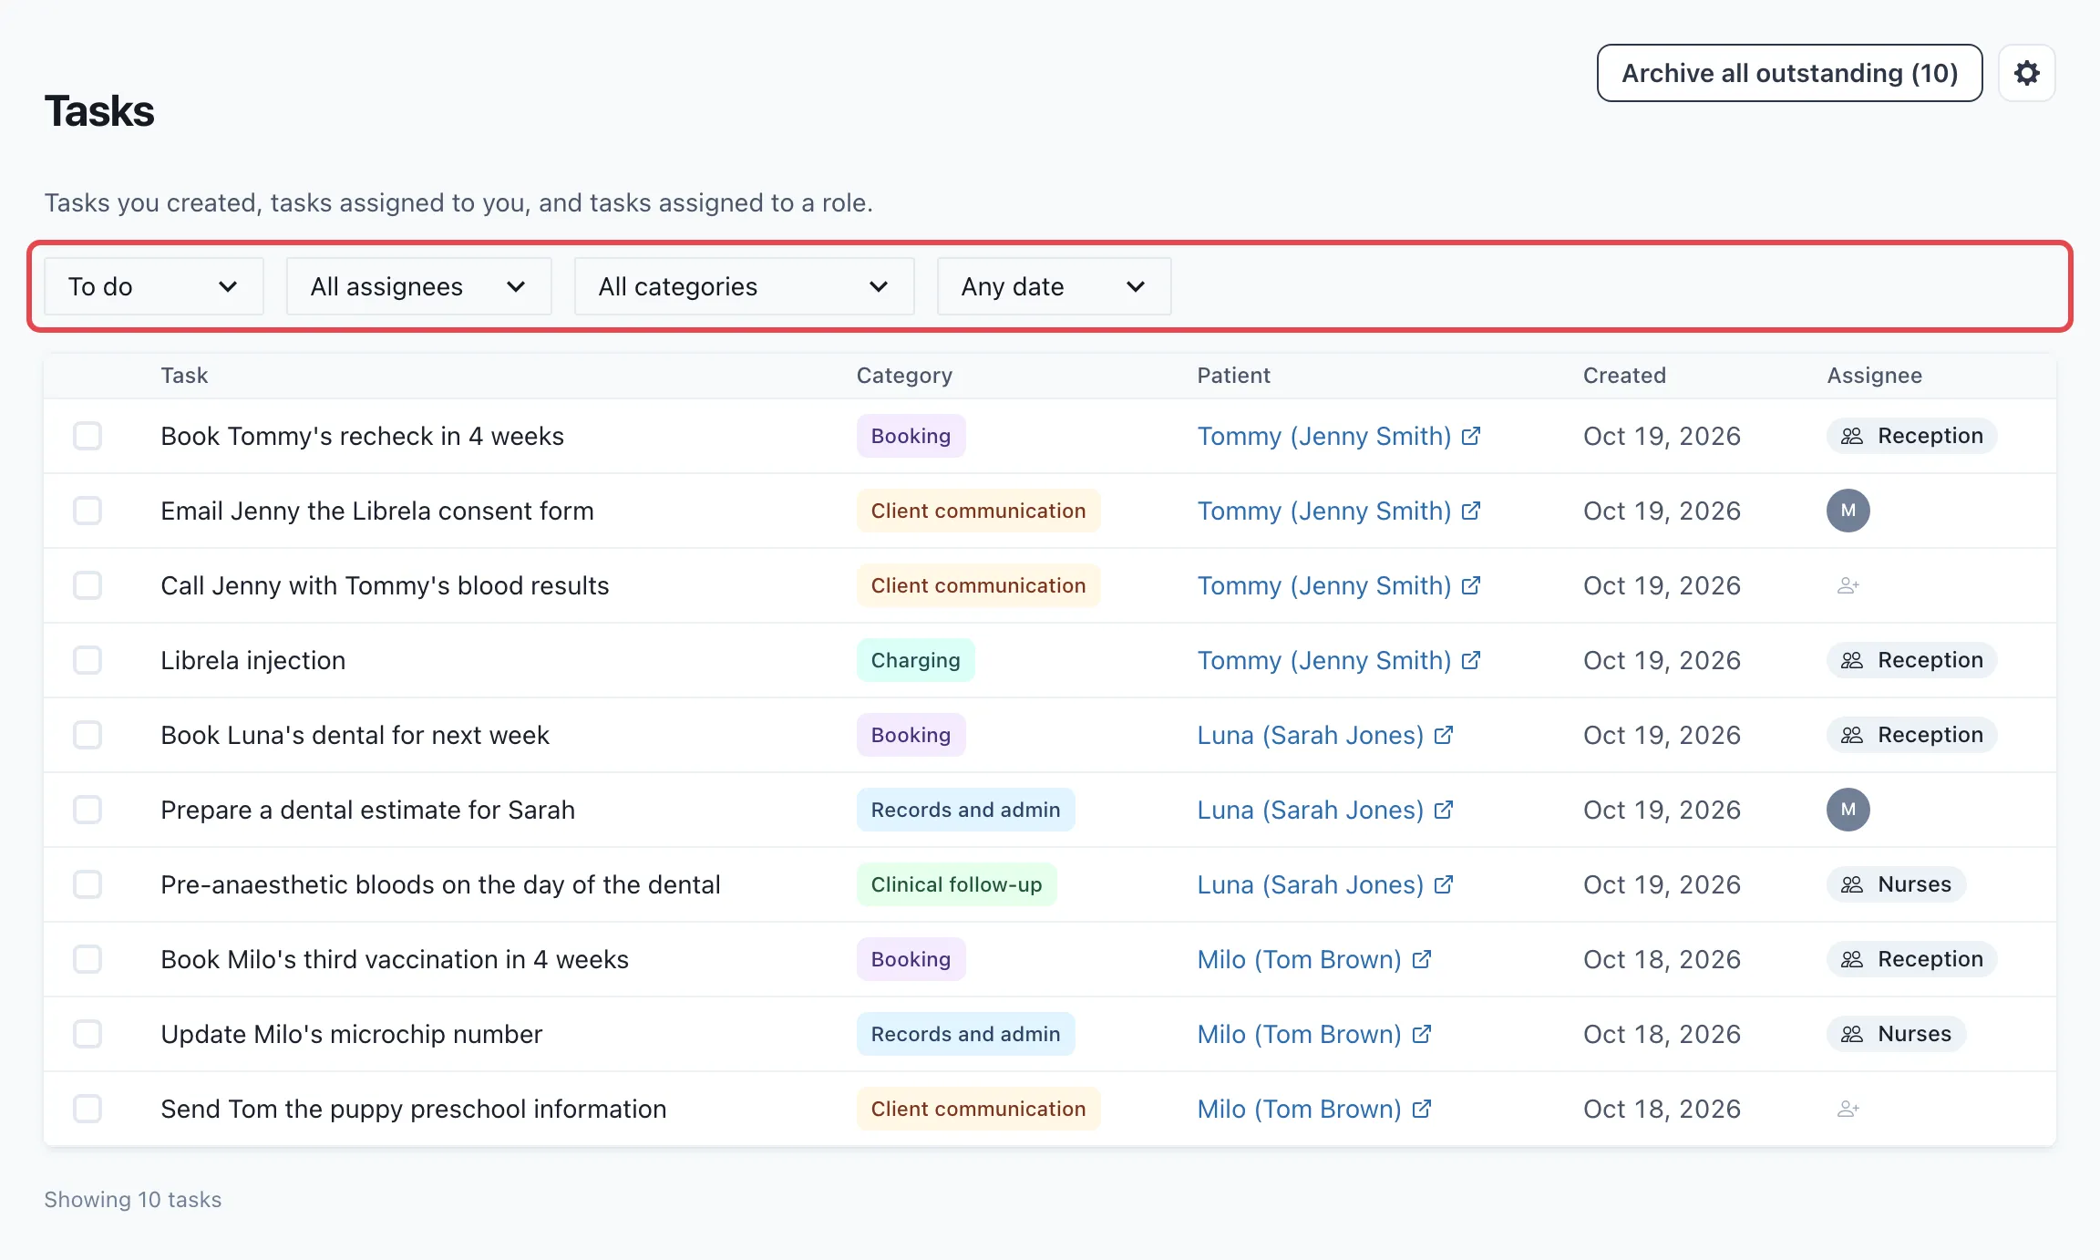Click Archive all outstanding (10) button
The width and height of the screenshot is (2100, 1260).
(x=1789, y=73)
